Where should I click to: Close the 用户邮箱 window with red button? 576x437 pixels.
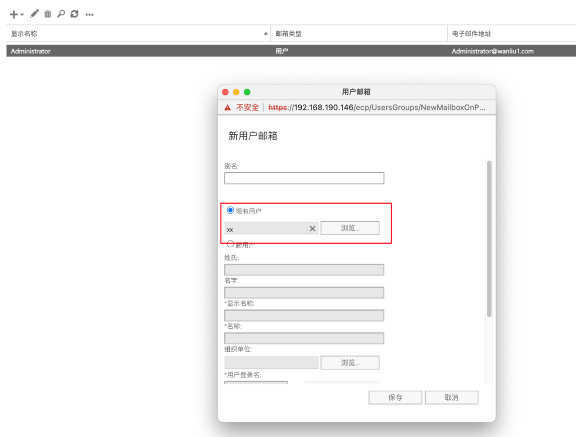(226, 92)
